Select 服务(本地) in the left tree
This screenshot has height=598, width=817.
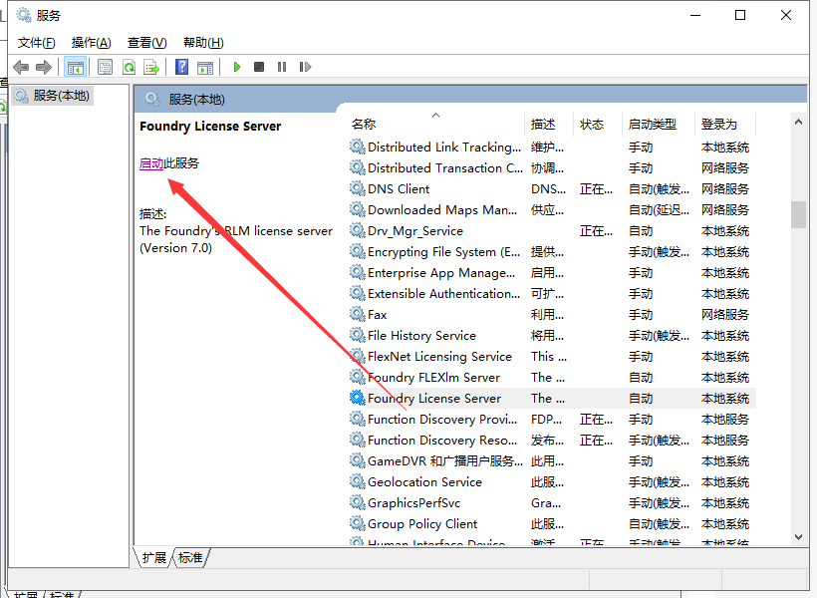[60, 96]
